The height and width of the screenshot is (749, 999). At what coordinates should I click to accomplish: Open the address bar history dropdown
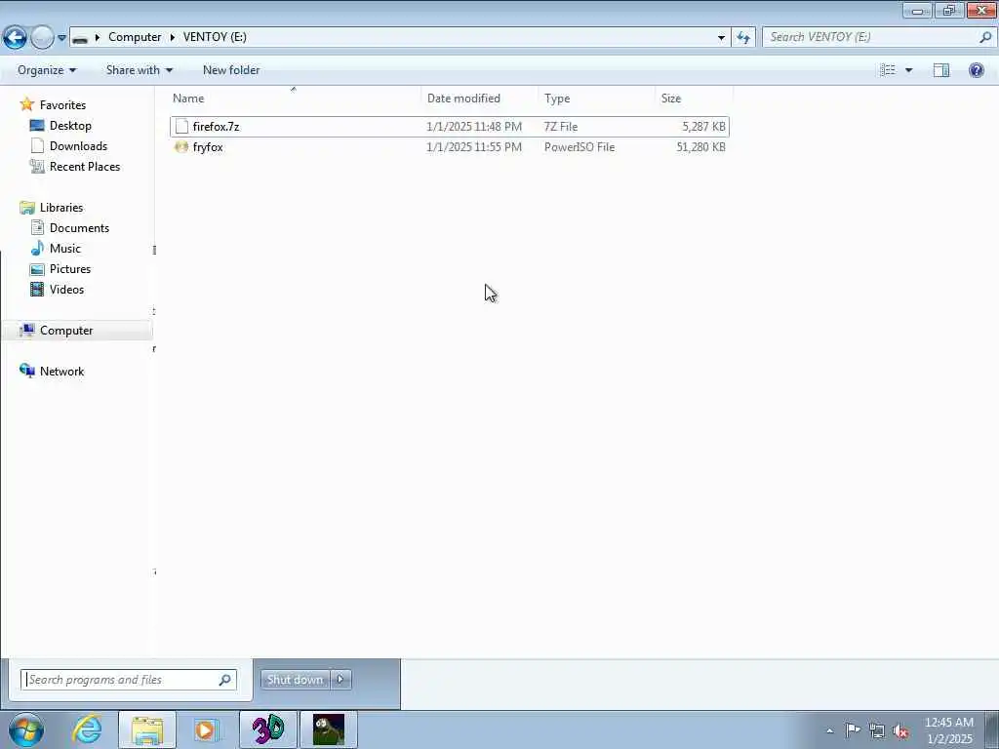tap(721, 38)
